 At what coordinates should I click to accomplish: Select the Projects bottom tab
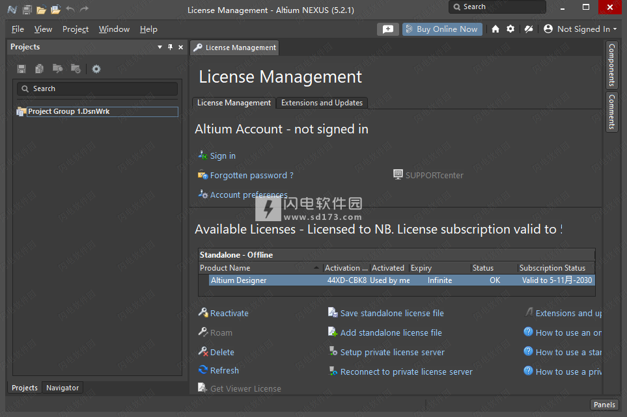coord(25,388)
